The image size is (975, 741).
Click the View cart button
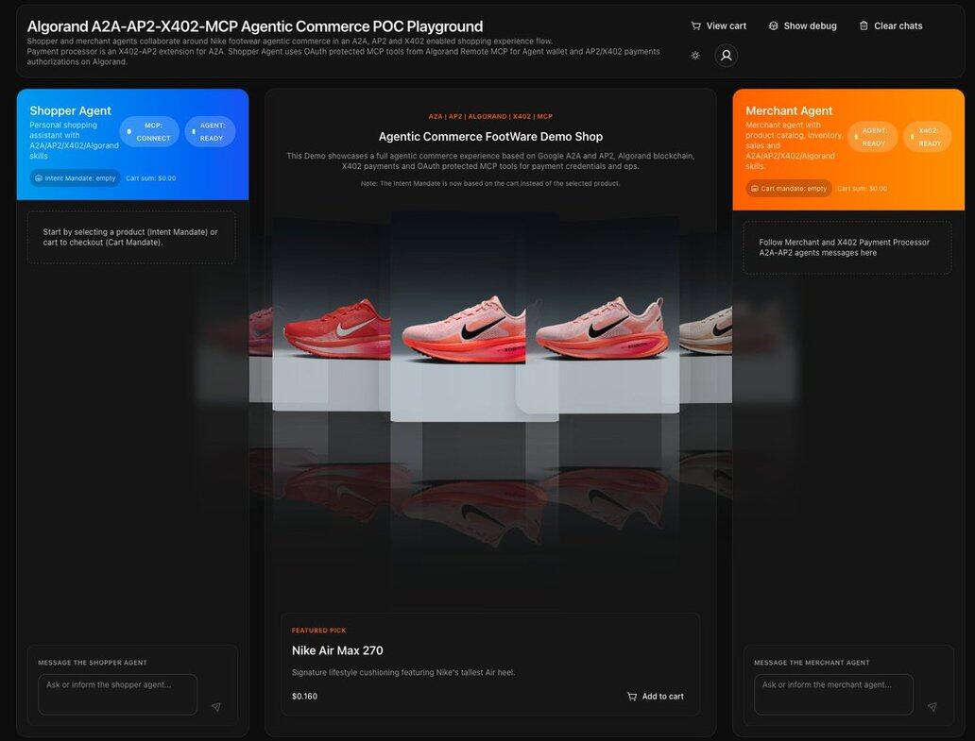(718, 25)
